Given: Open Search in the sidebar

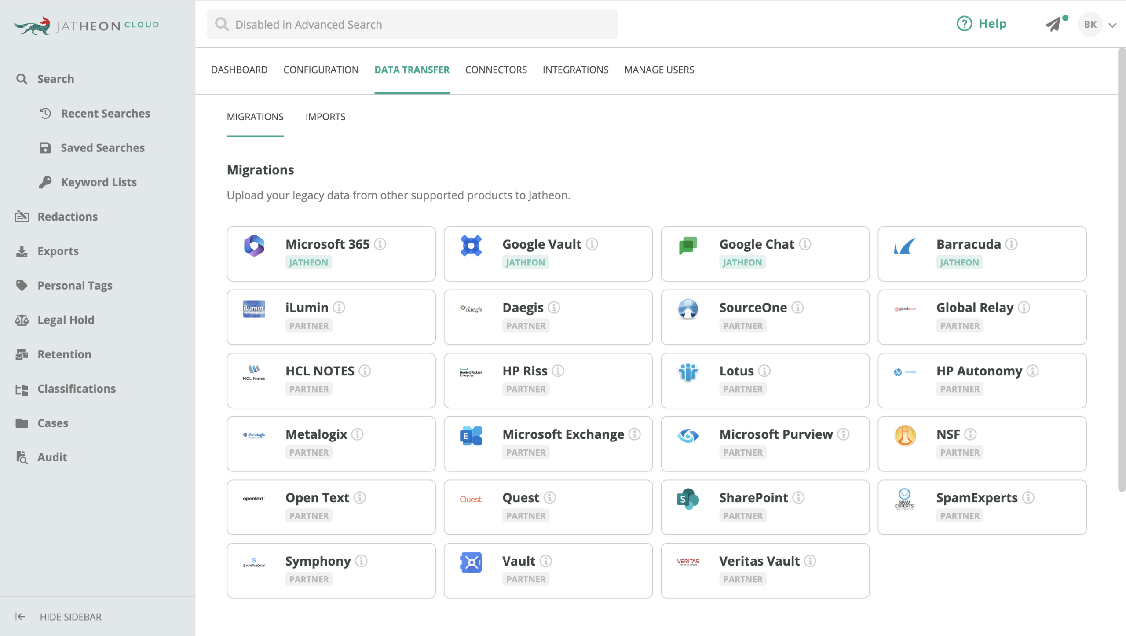Looking at the screenshot, I should 55,79.
